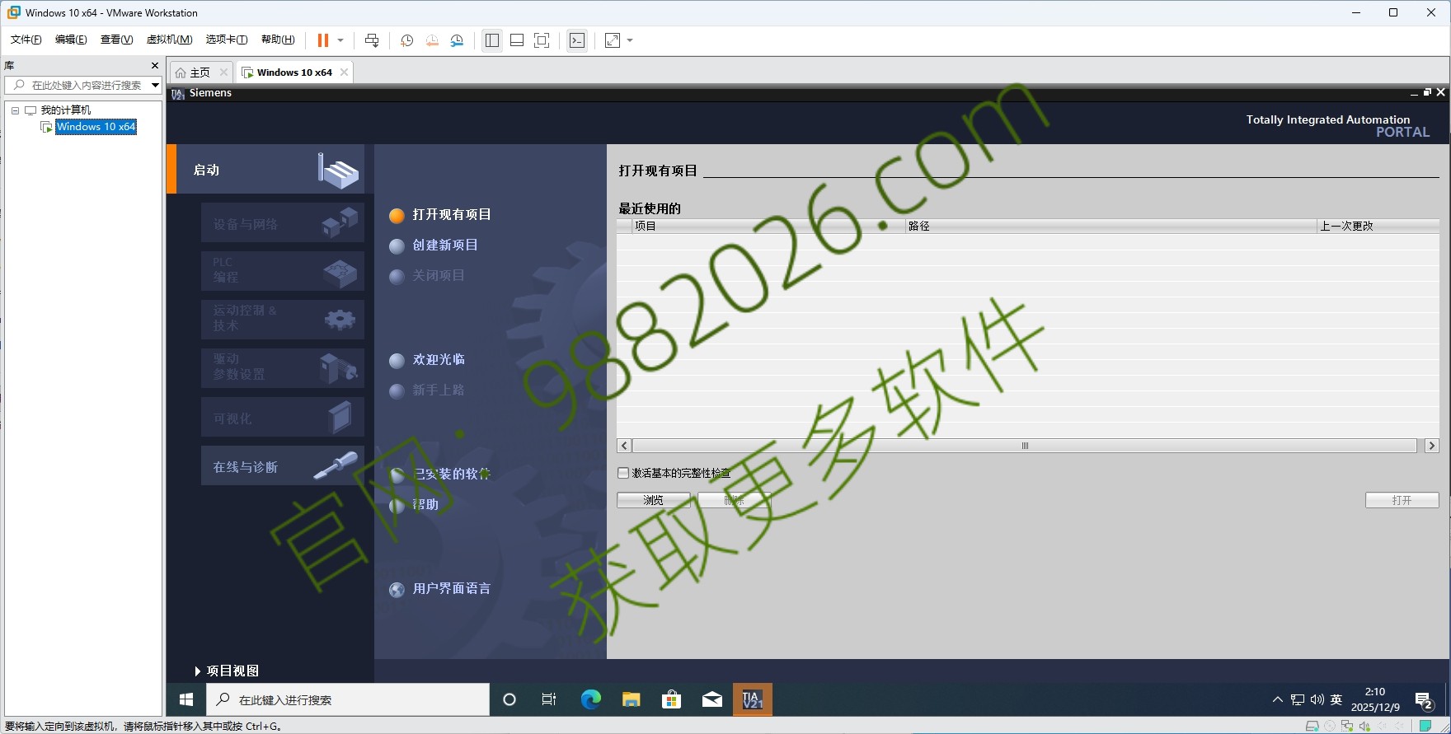Image resolution: width=1451 pixels, height=734 pixels.
Task: Click the volume tray icon
Action: [1317, 699]
